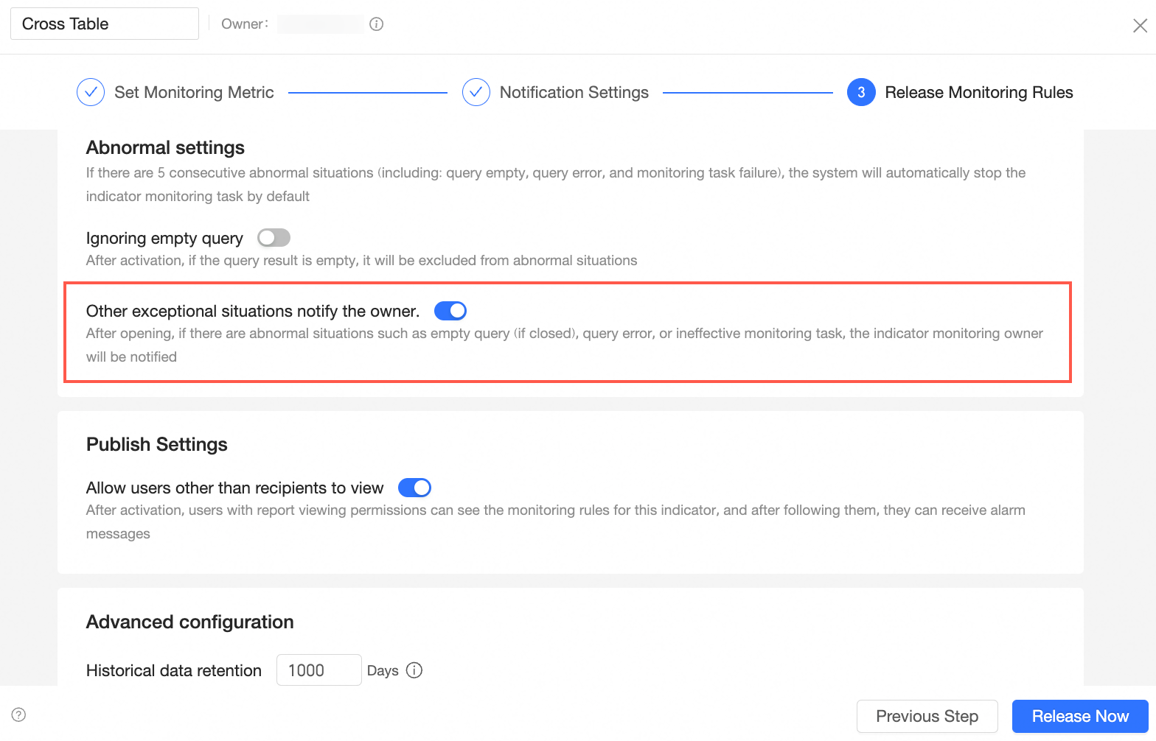Click 'Other exceptional situations notify the owner' label
1156x741 pixels.
(253, 311)
